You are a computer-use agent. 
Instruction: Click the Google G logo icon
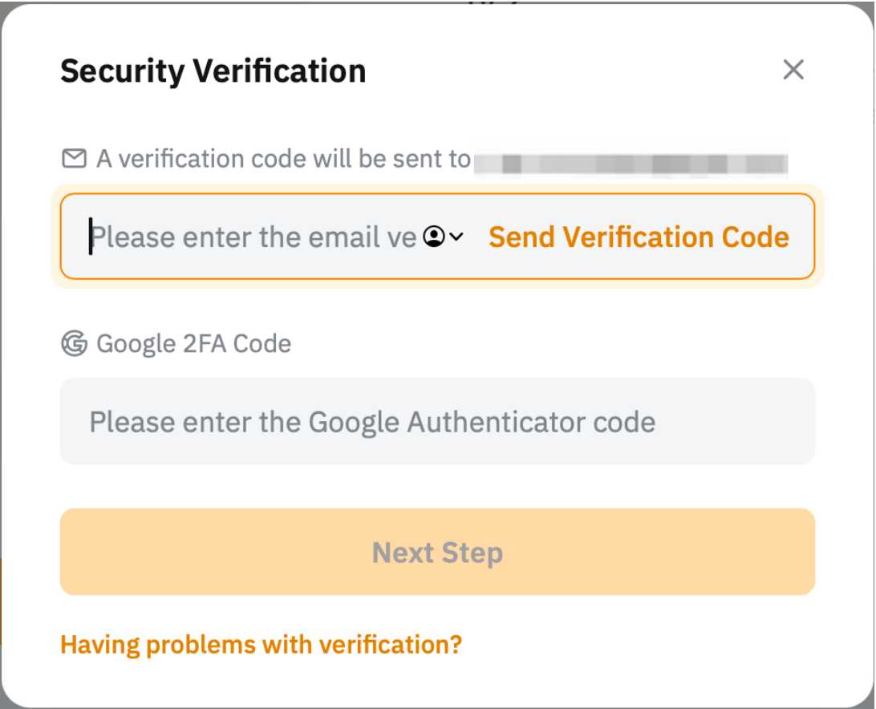point(74,344)
